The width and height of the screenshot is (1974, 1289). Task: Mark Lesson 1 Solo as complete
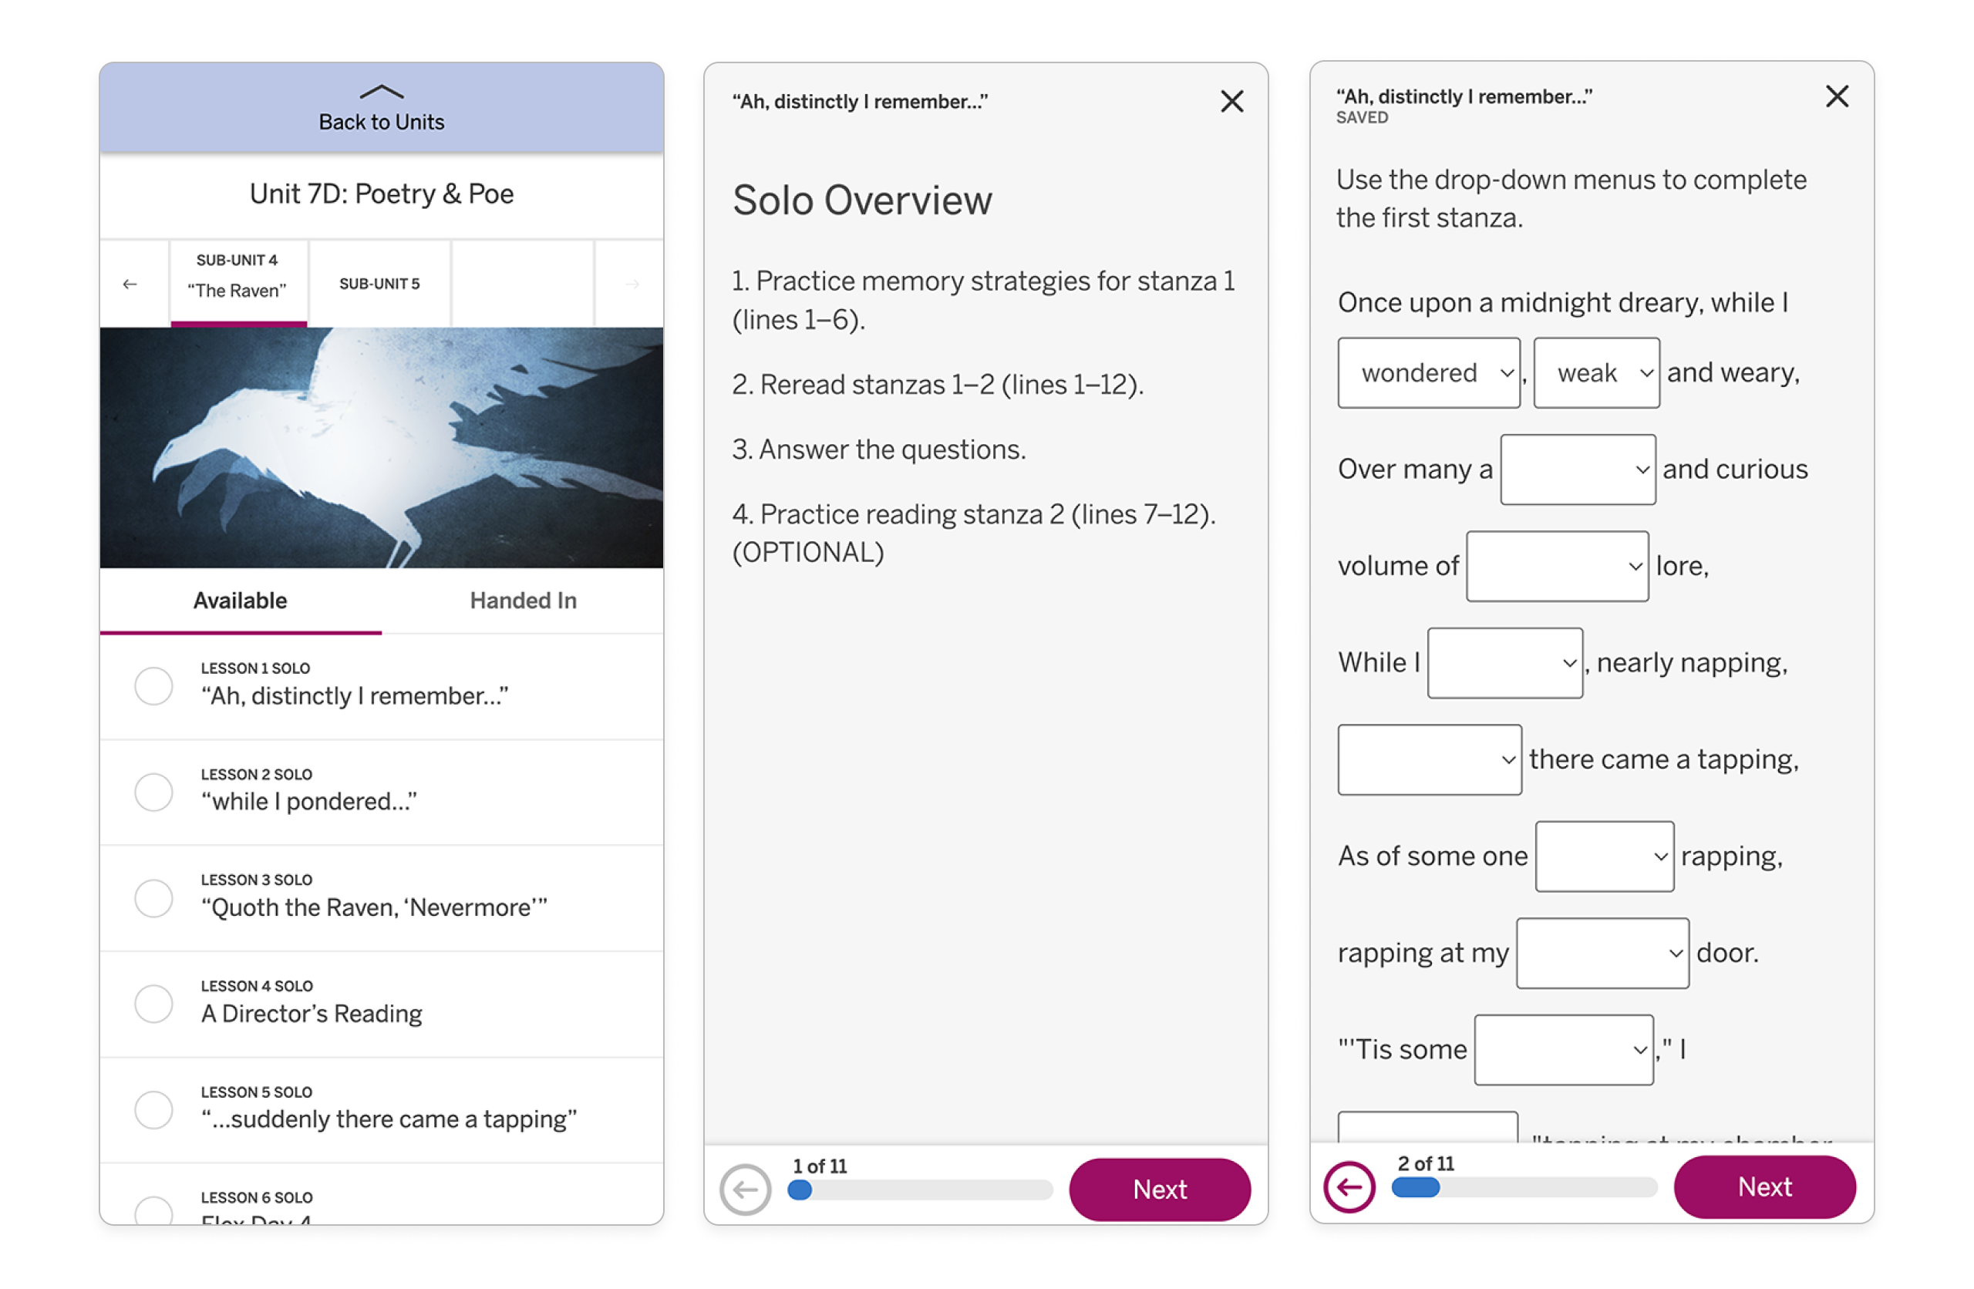(153, 685)
